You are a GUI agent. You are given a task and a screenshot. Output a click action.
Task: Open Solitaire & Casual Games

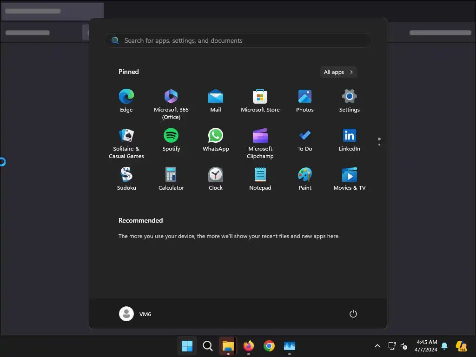pos(126,144)
